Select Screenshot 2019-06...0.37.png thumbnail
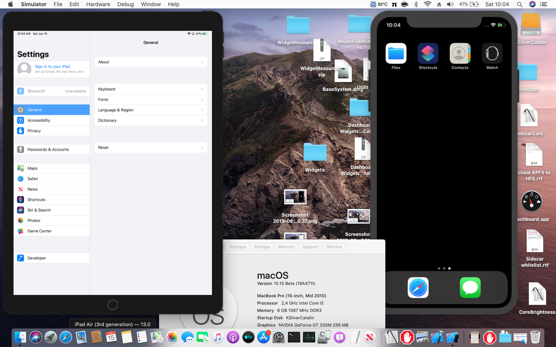The height and width of the screenshot is (347, 556). 295,197
